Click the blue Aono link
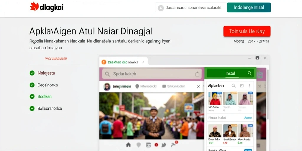 [x=248, y=118]
